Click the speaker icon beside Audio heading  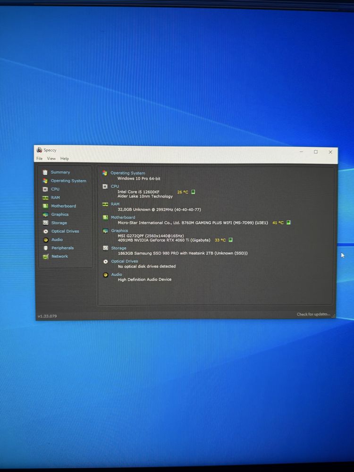point(105,275)
